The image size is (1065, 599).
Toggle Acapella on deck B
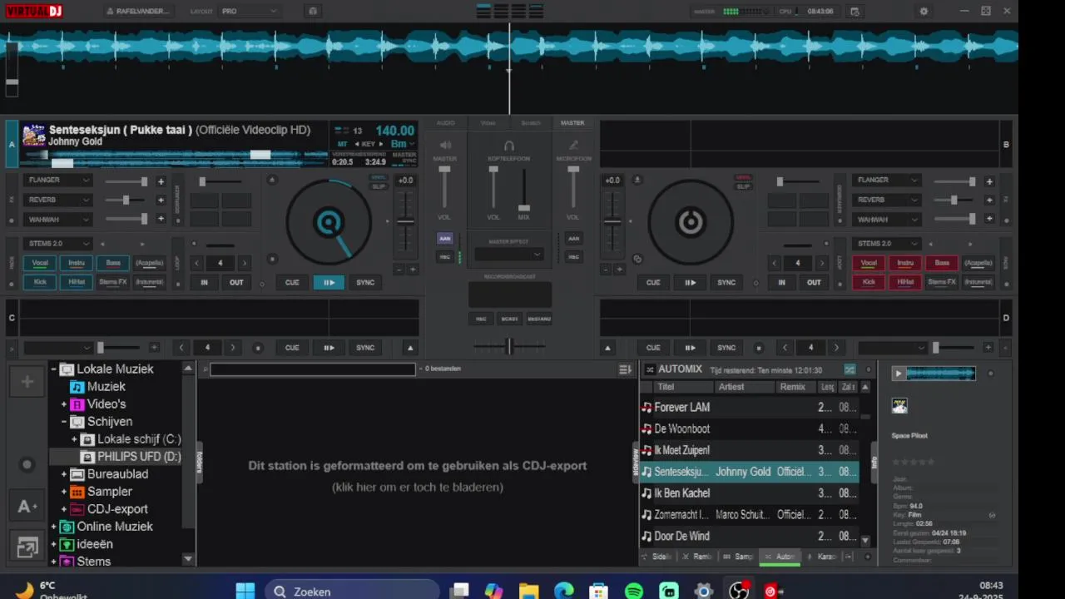point(978,263)
